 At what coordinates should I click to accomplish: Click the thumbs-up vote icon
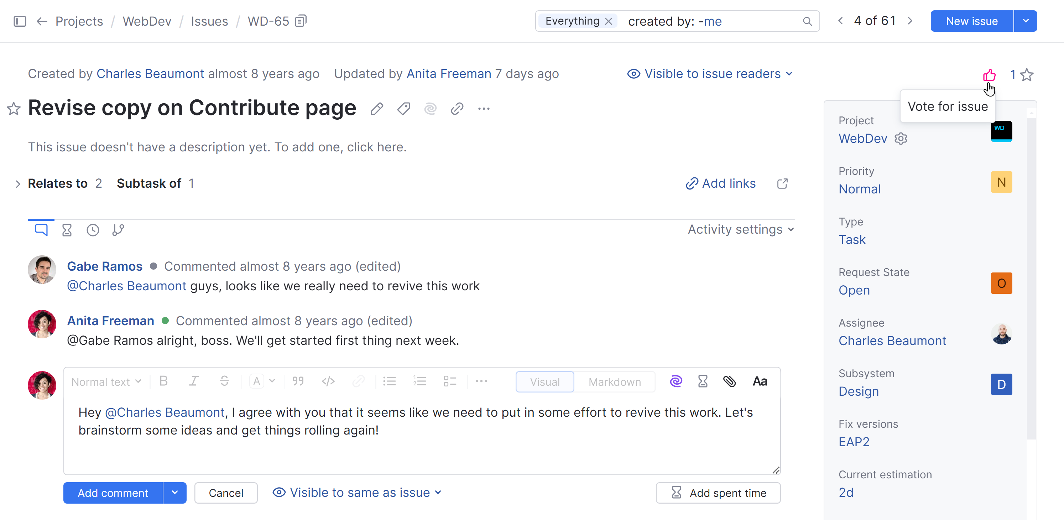coord(989,75)
